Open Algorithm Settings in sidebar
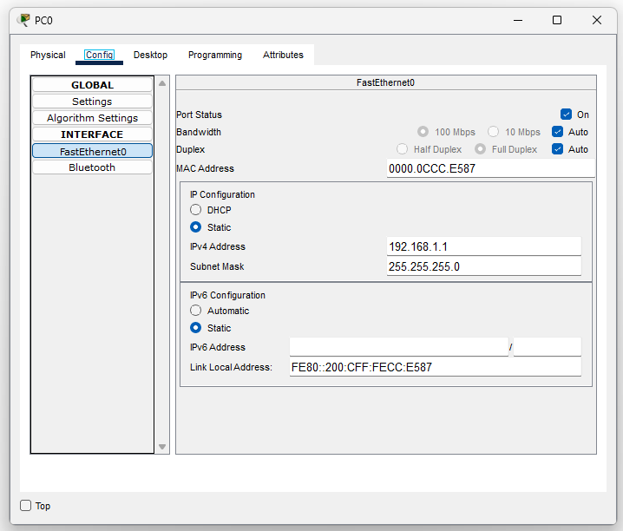Image resolution: width=623 pixels, height=531 pixels. (x=92, y=118)
